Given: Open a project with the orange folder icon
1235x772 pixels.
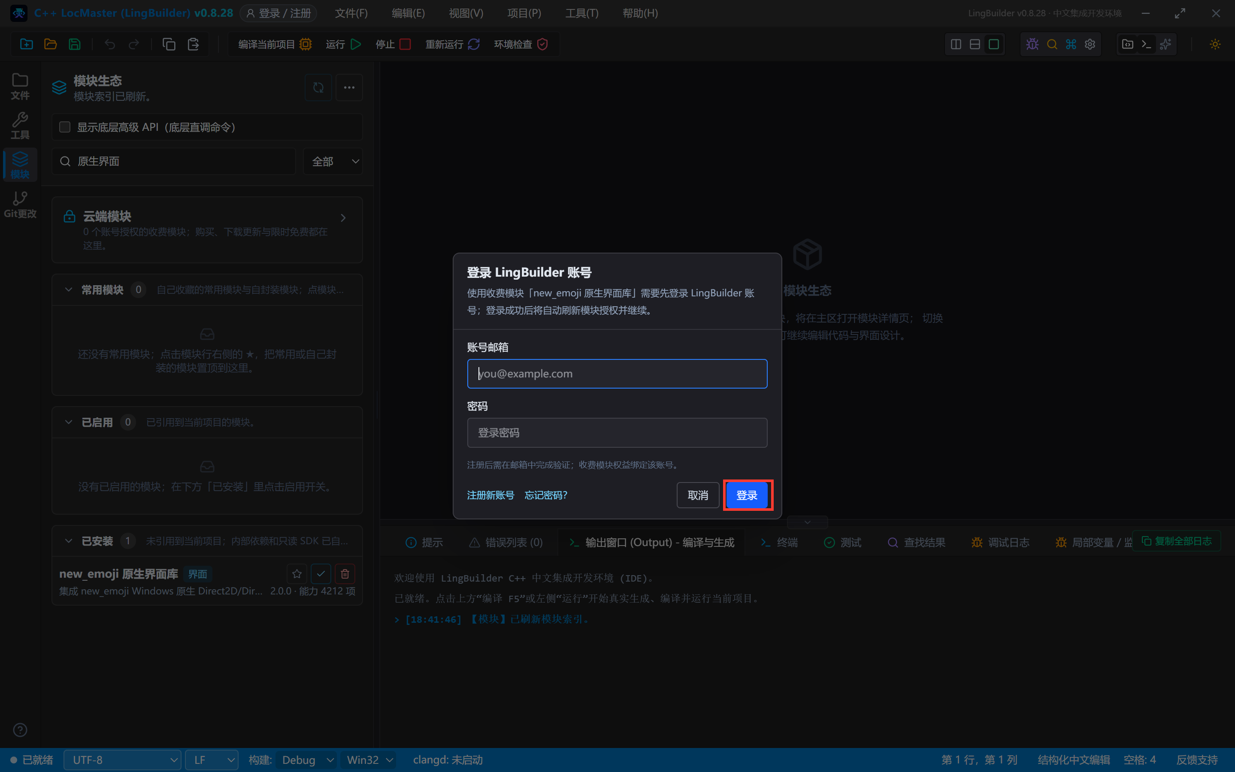Looking at the screenshot, I should point(51,45).
